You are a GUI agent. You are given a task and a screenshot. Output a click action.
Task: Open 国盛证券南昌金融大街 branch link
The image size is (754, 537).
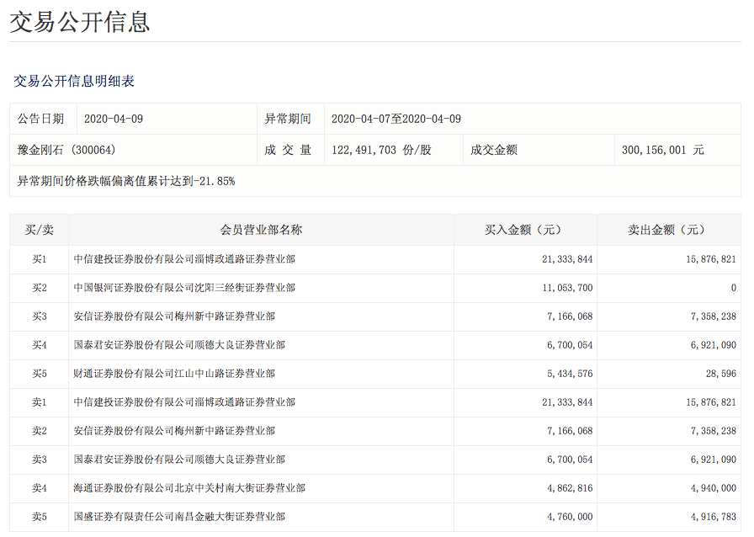pos(179,517)
